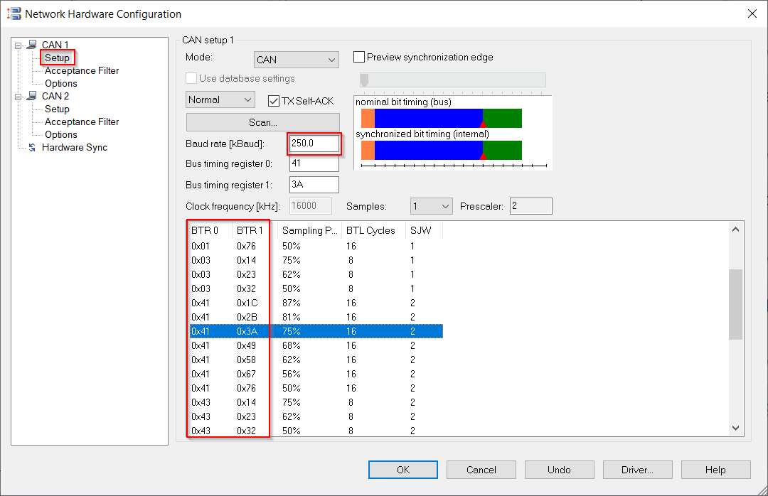This screenshot has width=768, height=496.
Task: Close the Network Hardware Configuration dialog
Action: pyautogui.click(x=752, y=14)
